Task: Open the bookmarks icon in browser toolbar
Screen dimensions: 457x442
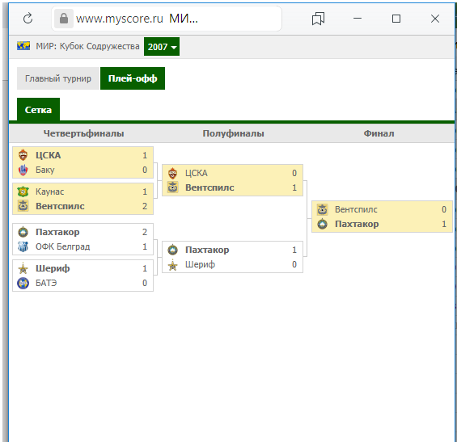Action: [x=318, y=19]
